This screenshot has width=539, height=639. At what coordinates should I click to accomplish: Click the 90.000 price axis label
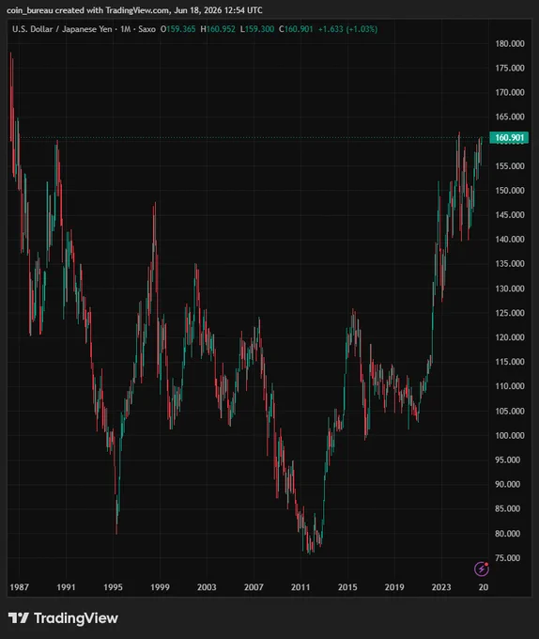coord(508,485)
